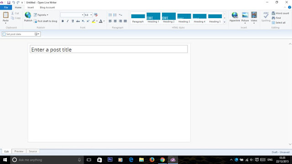This screenshot has height=164, width=292.
Task: Switch to the Preview view tab
Action: pos(19,151)
